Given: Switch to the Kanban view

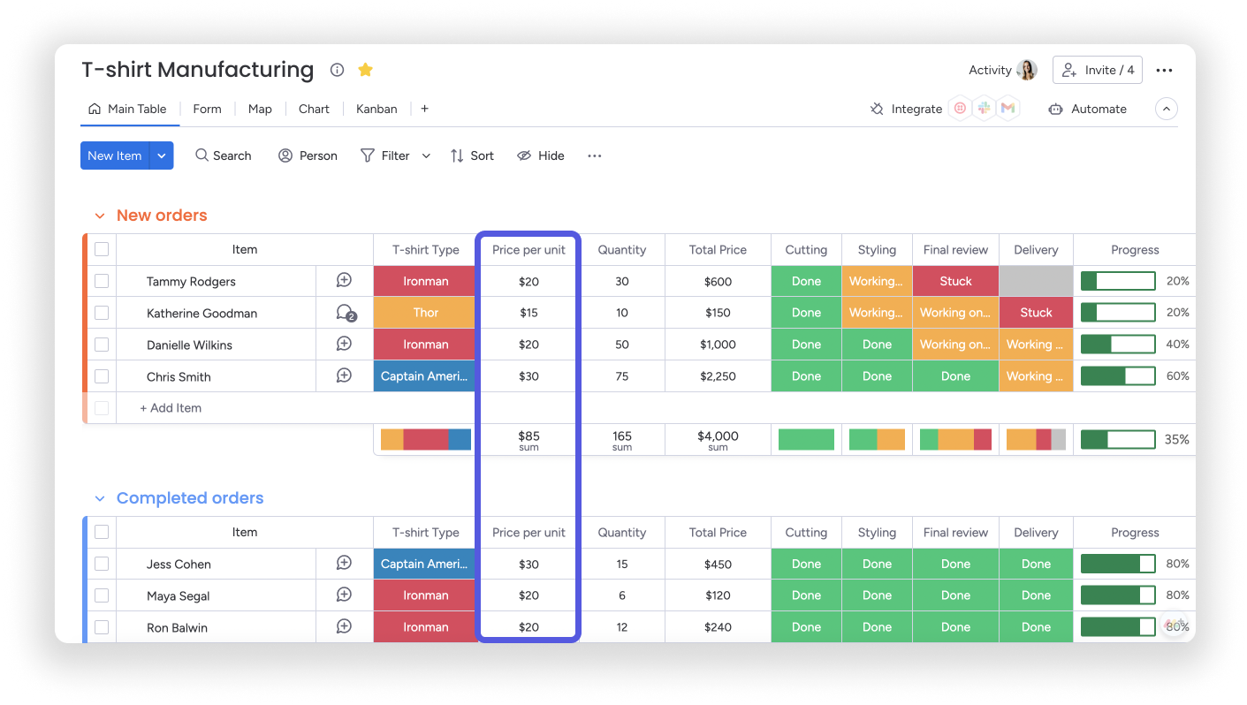Looking at the screenshot, I should click(x=376, y=109).
